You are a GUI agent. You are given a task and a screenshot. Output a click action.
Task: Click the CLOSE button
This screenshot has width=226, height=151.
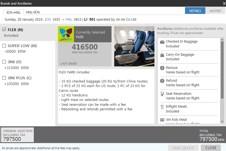click(211, 148)
